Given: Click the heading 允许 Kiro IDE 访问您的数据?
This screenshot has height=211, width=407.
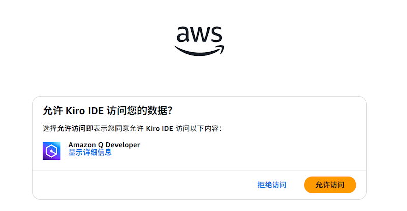Looking at the screenshot, I should click(112, 111).
